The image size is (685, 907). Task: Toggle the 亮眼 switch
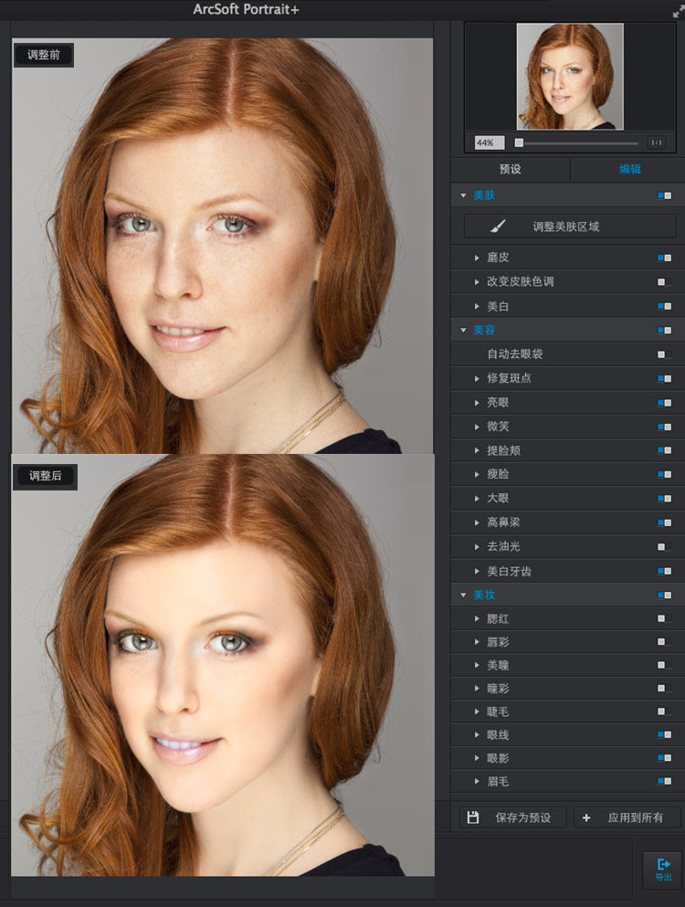coord(664,403)
